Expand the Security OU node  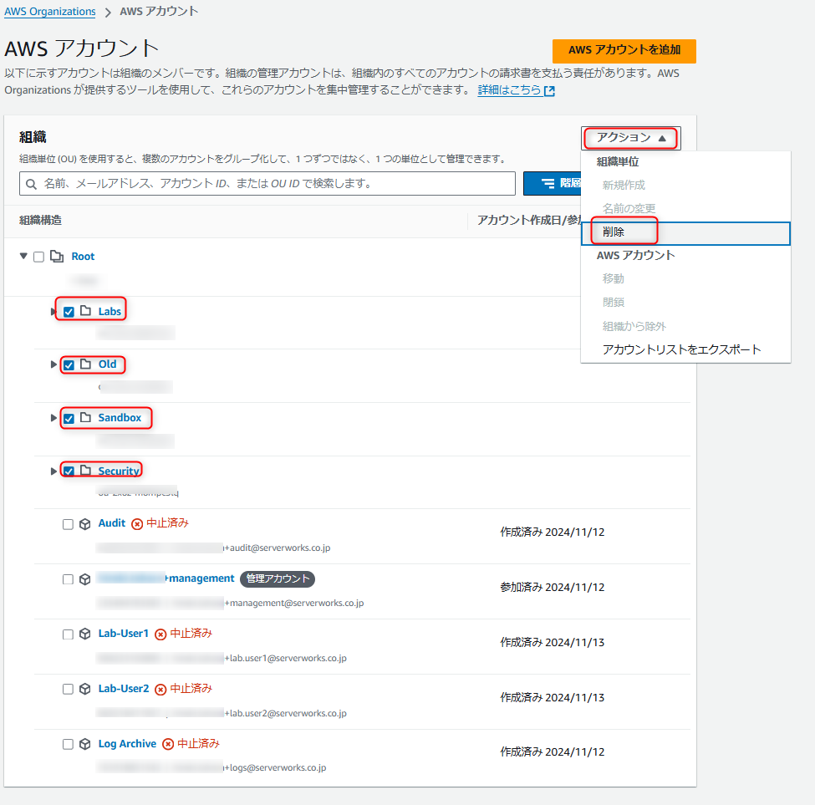53,471
